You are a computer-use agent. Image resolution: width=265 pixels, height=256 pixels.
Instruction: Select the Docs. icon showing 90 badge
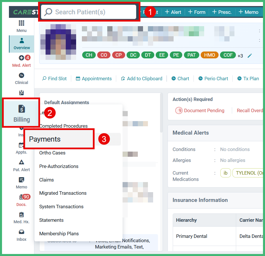tap(21, 200)
